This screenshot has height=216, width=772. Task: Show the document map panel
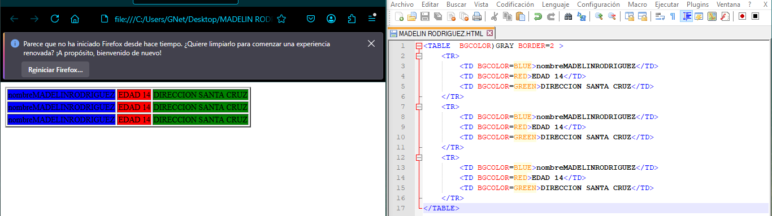(713, 16)
